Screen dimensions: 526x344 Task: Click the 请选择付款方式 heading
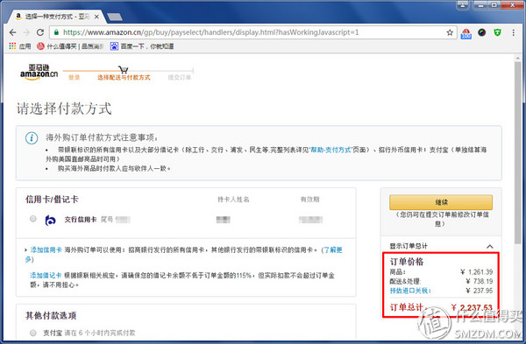tap(64, 109)
